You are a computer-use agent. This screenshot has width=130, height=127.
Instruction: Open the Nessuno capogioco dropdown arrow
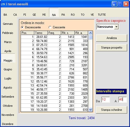click(x=116, y=27)
